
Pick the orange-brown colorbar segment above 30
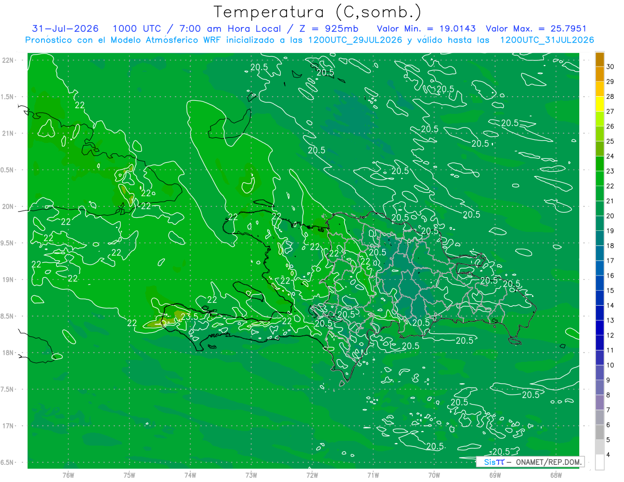click(600, 59)
